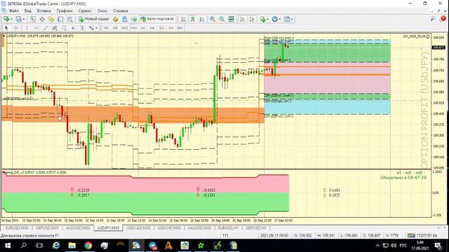Switch to candlestick chart mode

[193, 19]
